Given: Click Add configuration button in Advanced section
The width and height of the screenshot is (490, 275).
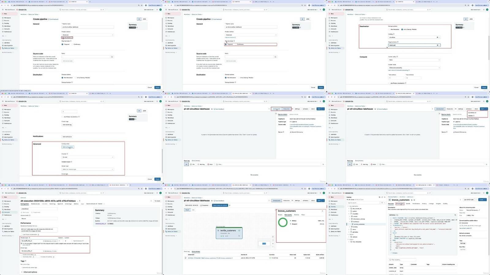Looking at the screenshot, I should (x=68, y=147).
